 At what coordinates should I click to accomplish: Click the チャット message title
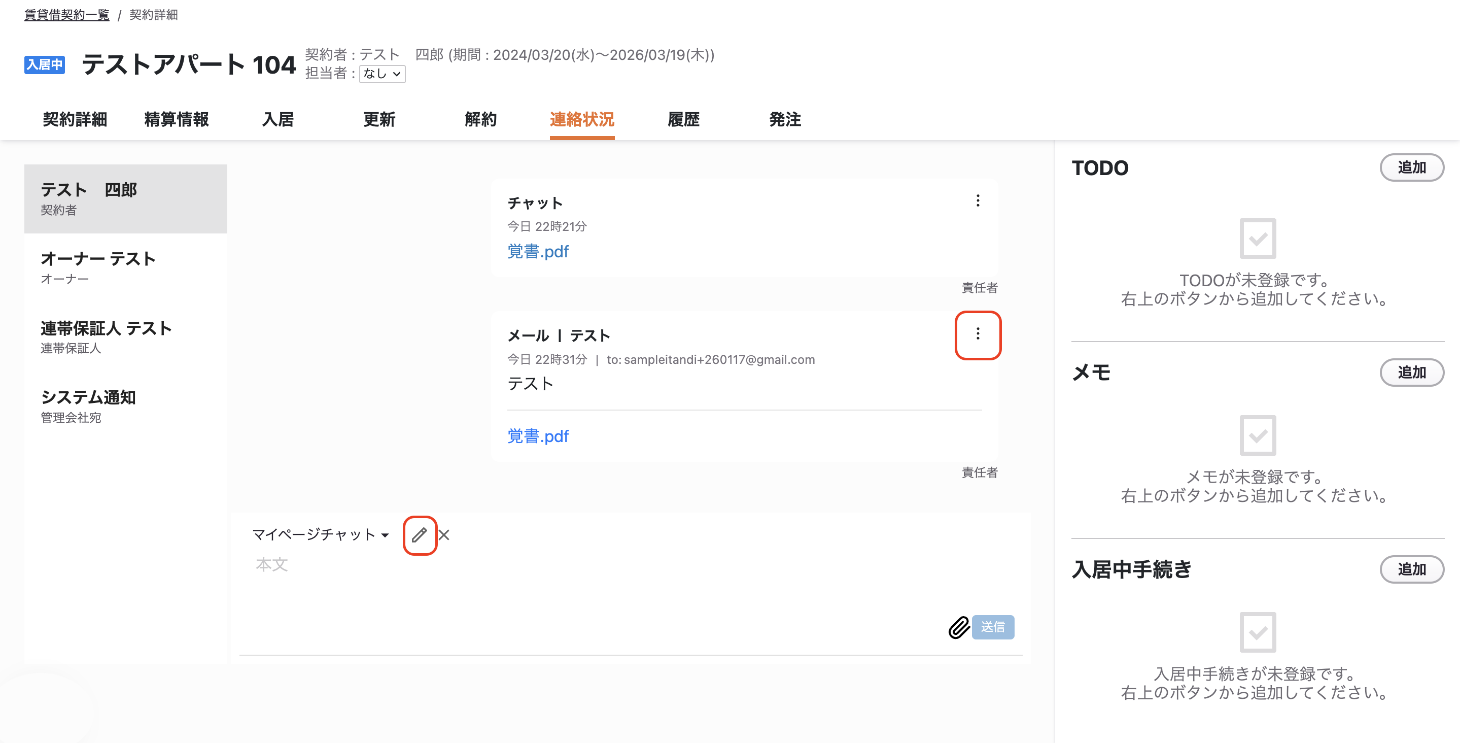tap(535, 203)
